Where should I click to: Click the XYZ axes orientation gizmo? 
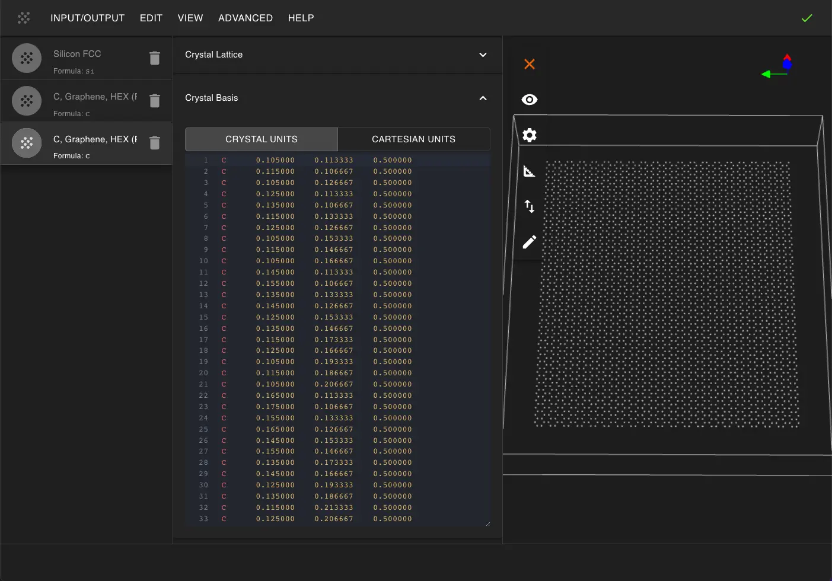(780, 67)
